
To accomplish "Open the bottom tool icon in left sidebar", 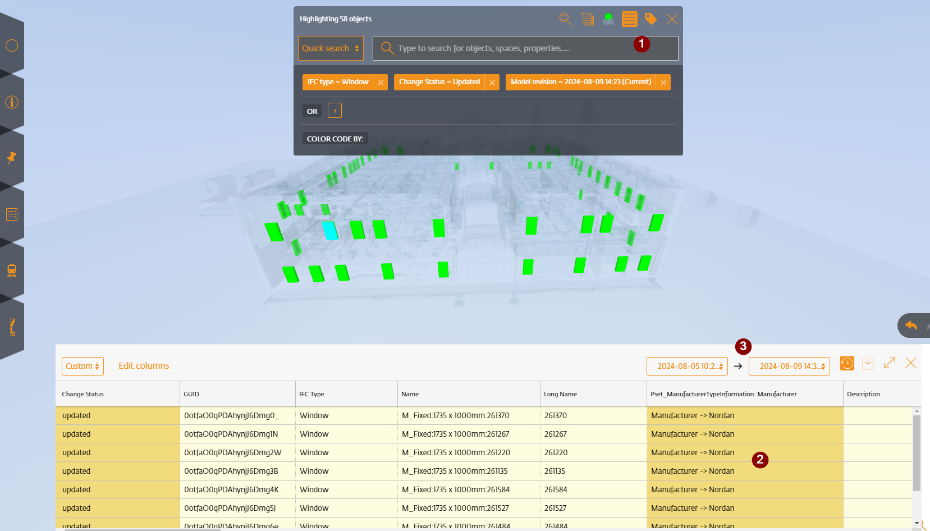I will coord(12,327).
